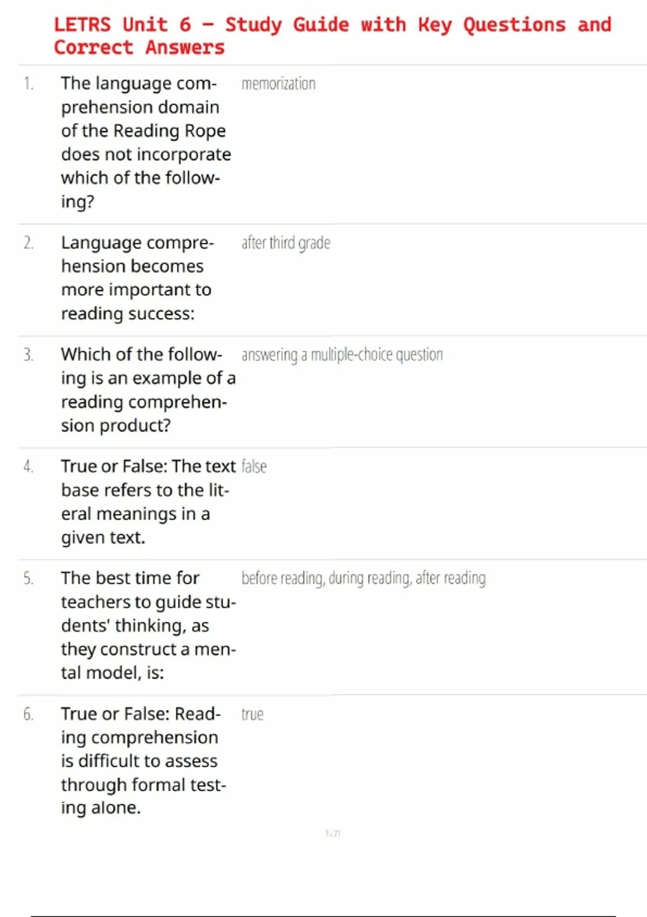
Task: Select the reading comprehension product question
Action: pos(148,390)
